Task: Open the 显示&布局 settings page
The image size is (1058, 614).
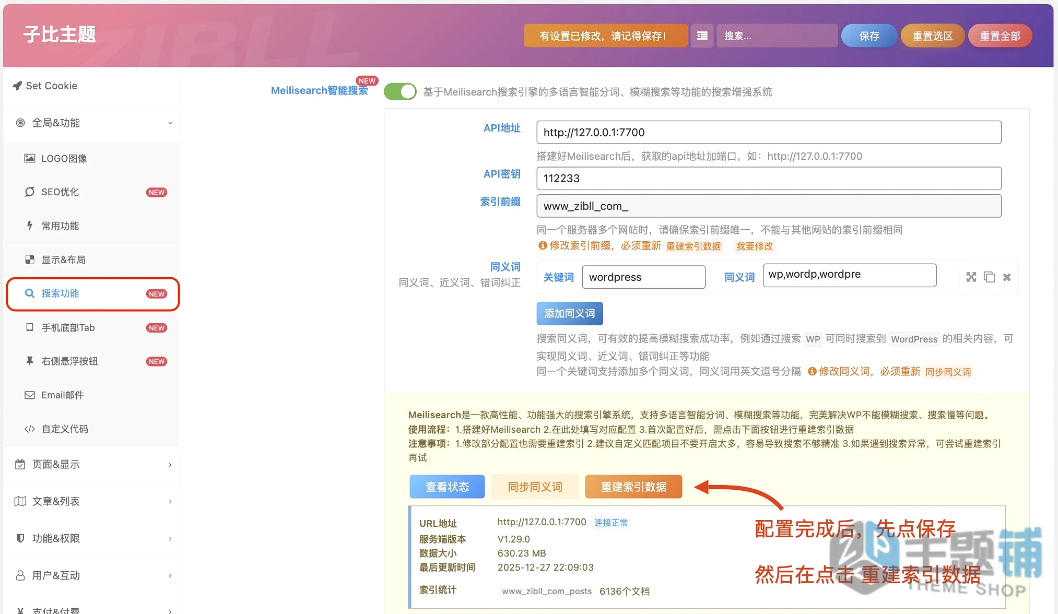Action: [92, 259]
